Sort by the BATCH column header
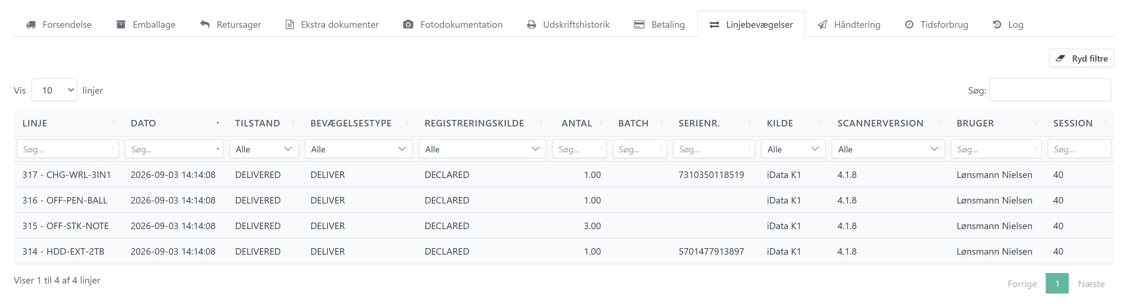This screenshot has height=304, width=1128. tap(639, 123)
